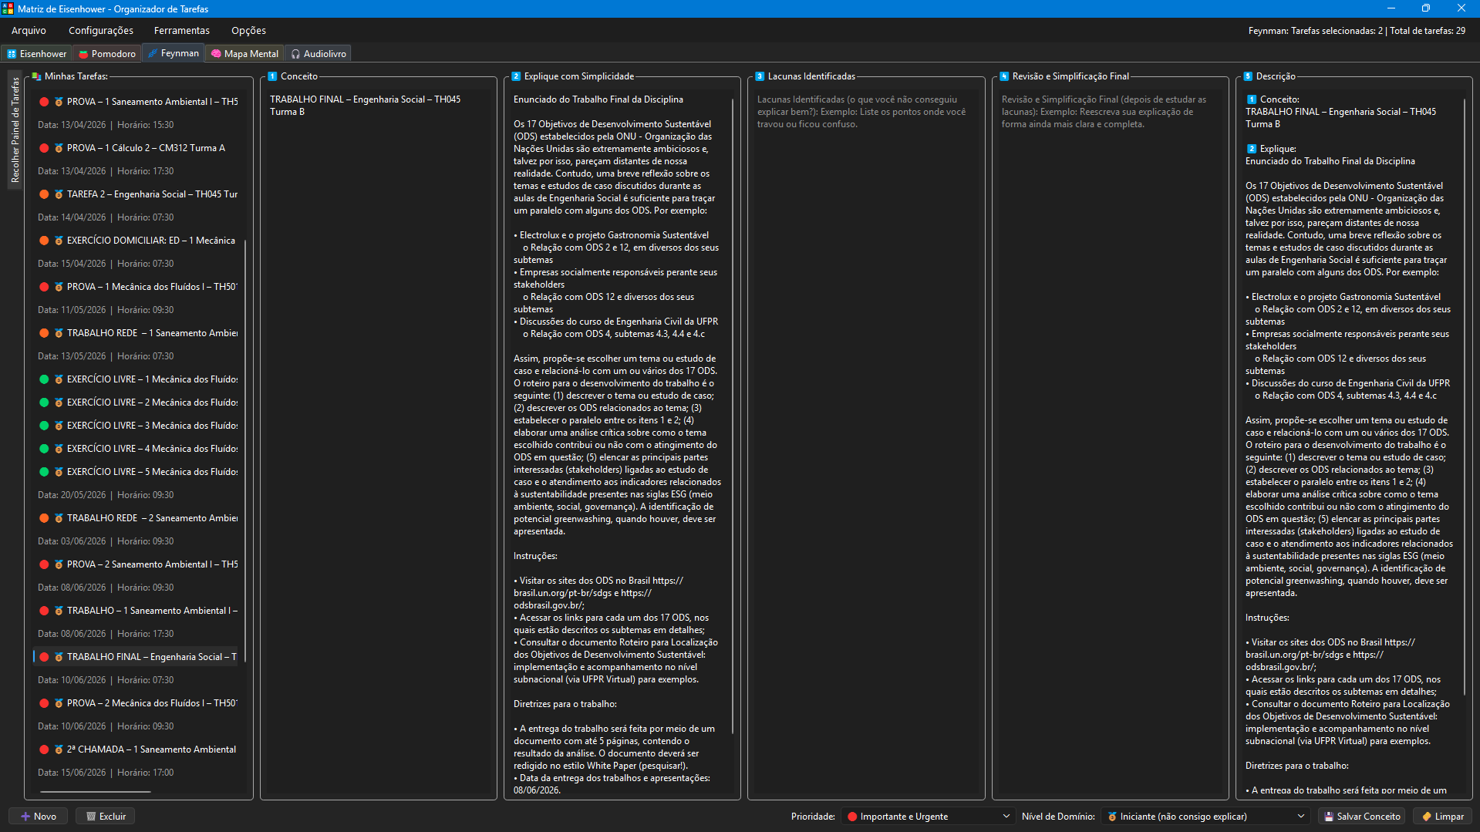The height and width of the screenshot is (832, 1480).
Task: Click into the Lacunas Identificadas text field
Action: click(866, 443)
